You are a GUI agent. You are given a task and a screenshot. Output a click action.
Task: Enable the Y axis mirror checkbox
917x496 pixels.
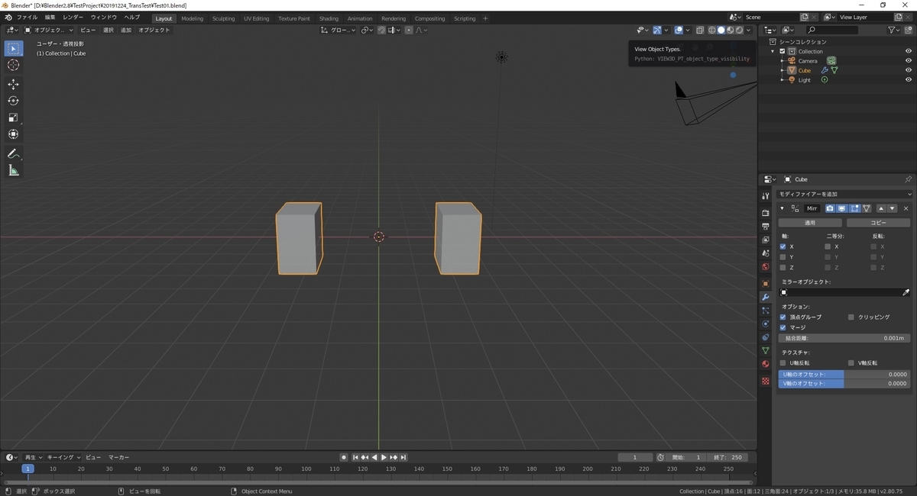point(783,257)
